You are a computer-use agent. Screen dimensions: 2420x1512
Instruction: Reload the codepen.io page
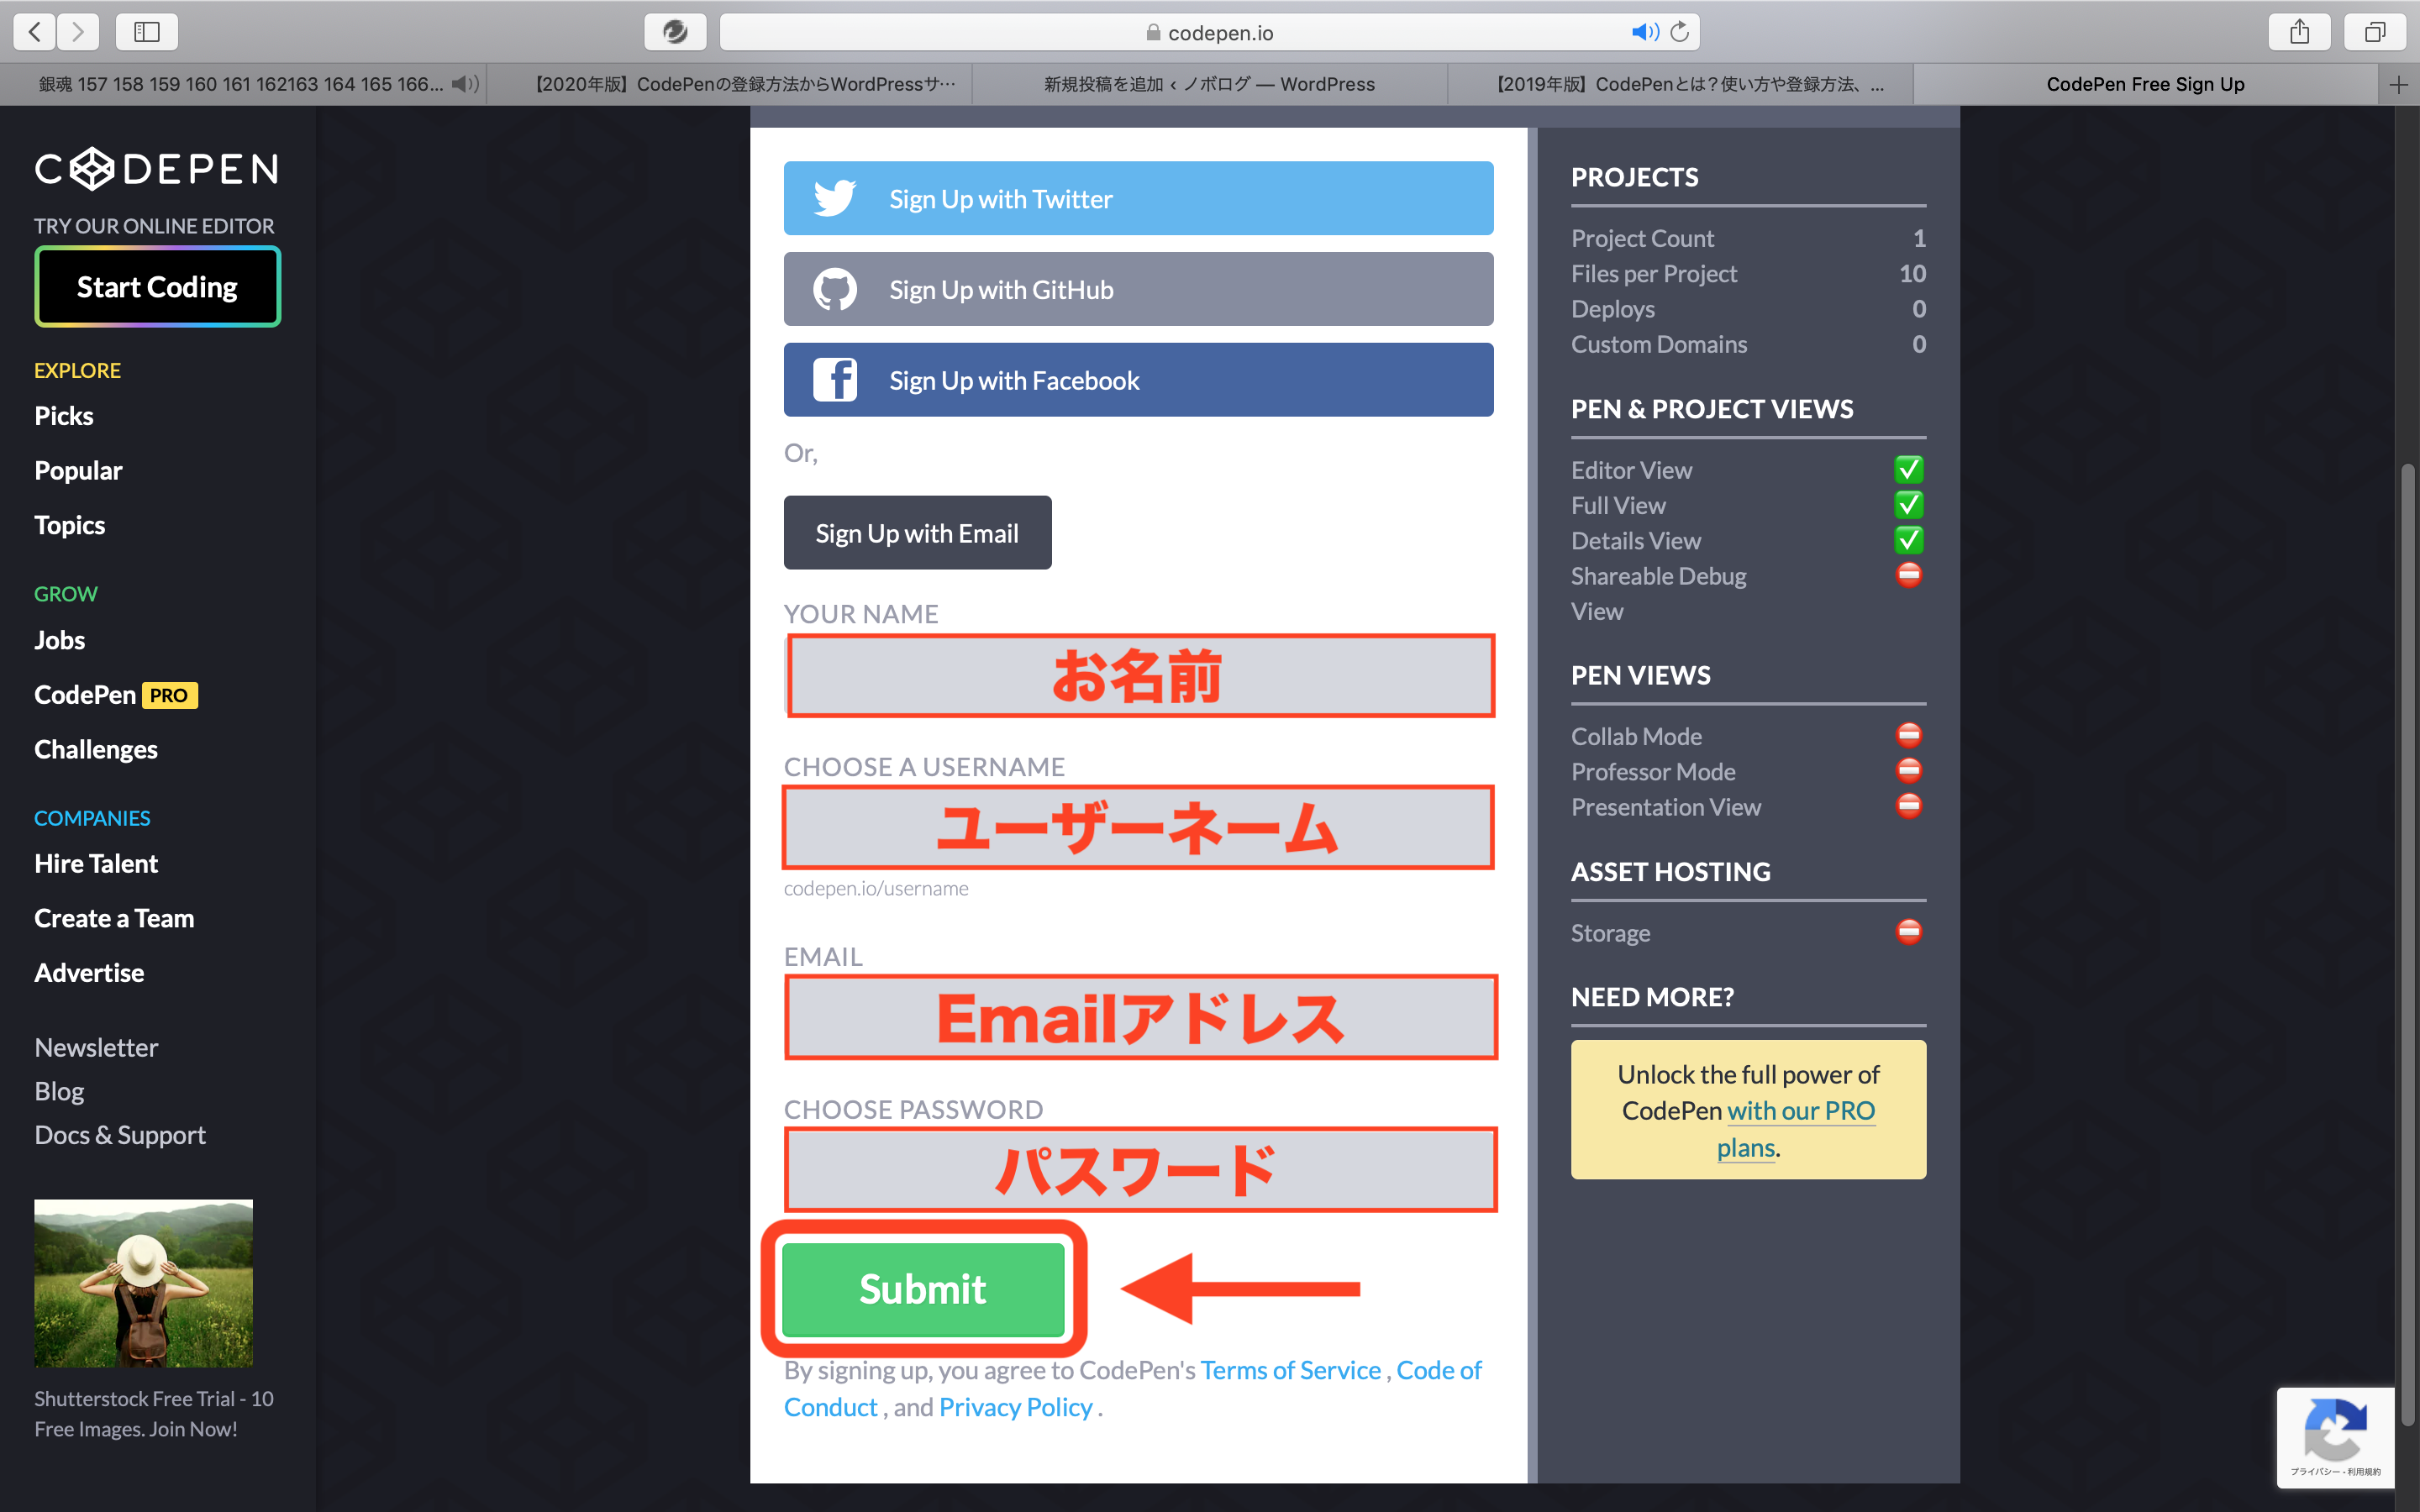[1681, 32]
